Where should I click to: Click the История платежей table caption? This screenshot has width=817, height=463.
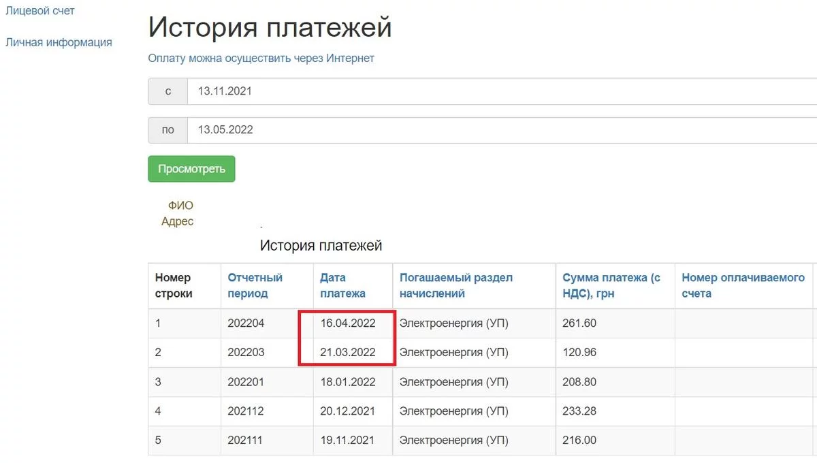pos(321,245)
